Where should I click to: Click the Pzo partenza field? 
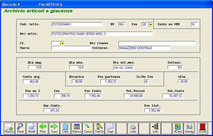click(x=109, y=82)
